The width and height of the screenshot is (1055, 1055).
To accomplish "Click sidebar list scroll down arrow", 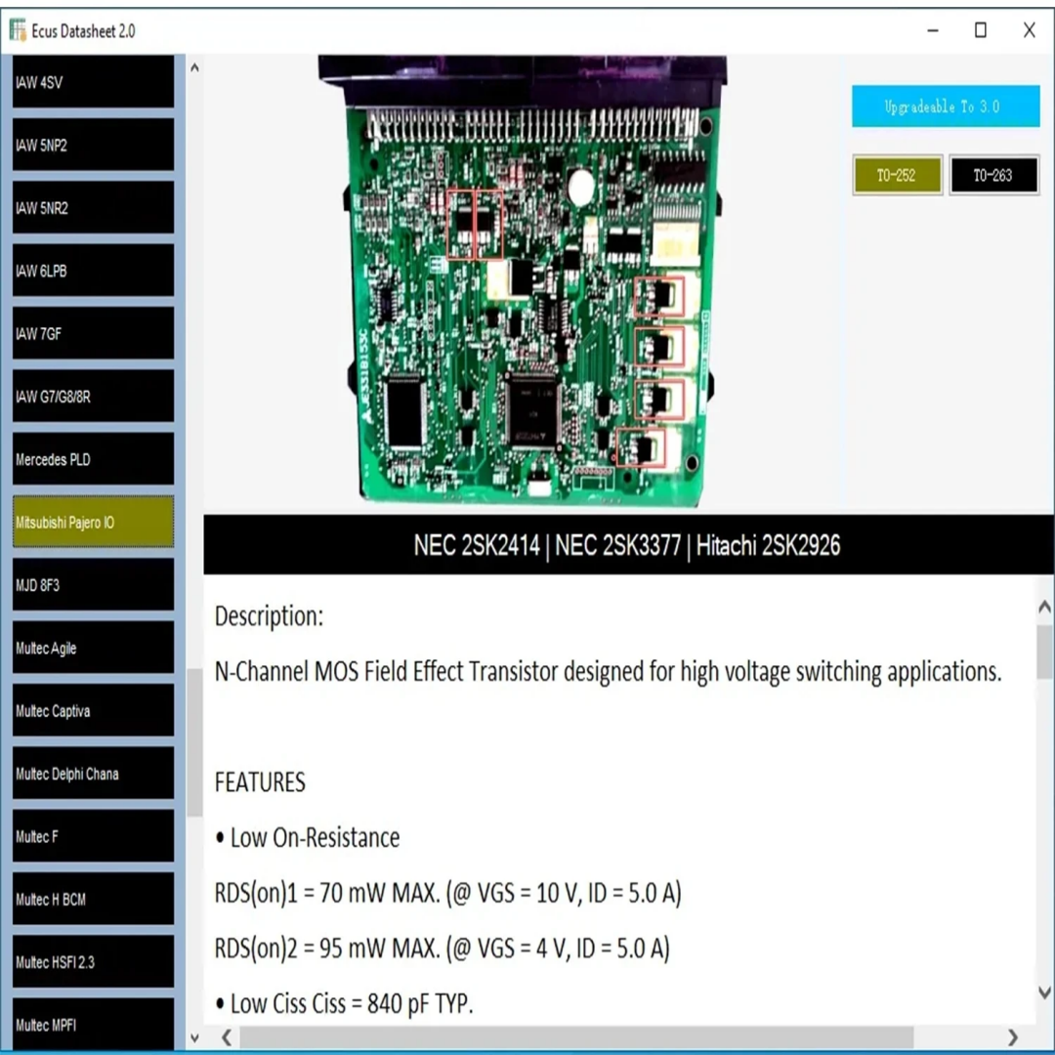I will (194, 1038).
